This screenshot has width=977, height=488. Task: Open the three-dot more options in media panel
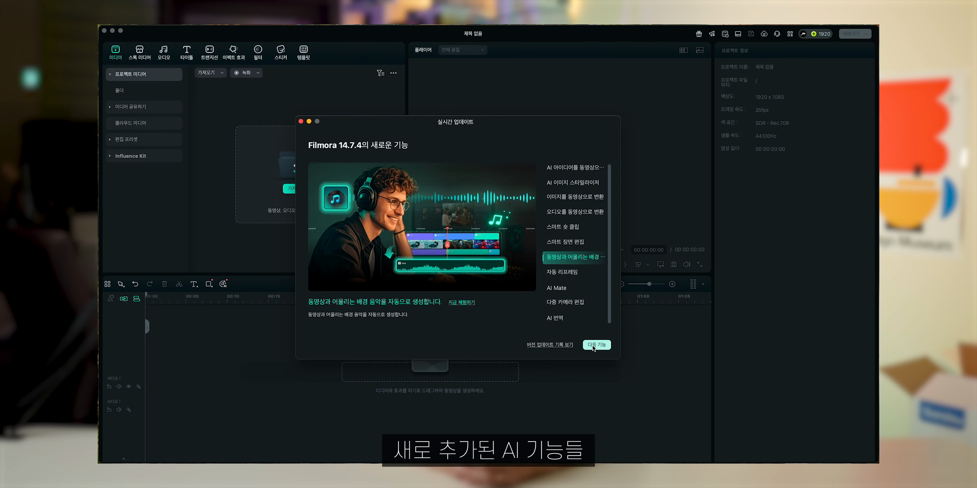pos(394,73)
